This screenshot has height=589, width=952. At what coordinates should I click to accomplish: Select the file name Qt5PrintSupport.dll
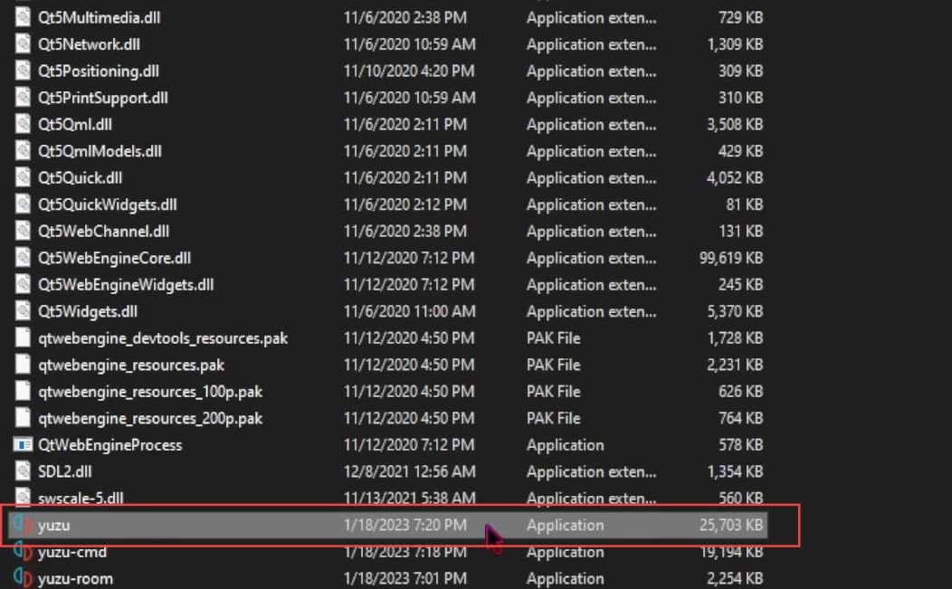coord(102,98)
